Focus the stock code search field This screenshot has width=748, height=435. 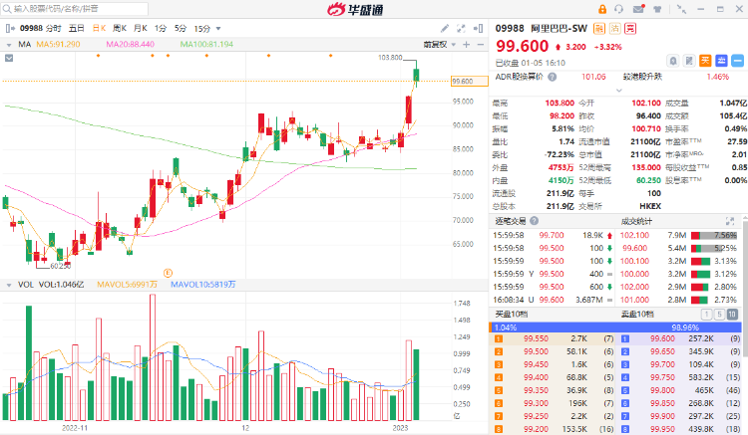75,9
